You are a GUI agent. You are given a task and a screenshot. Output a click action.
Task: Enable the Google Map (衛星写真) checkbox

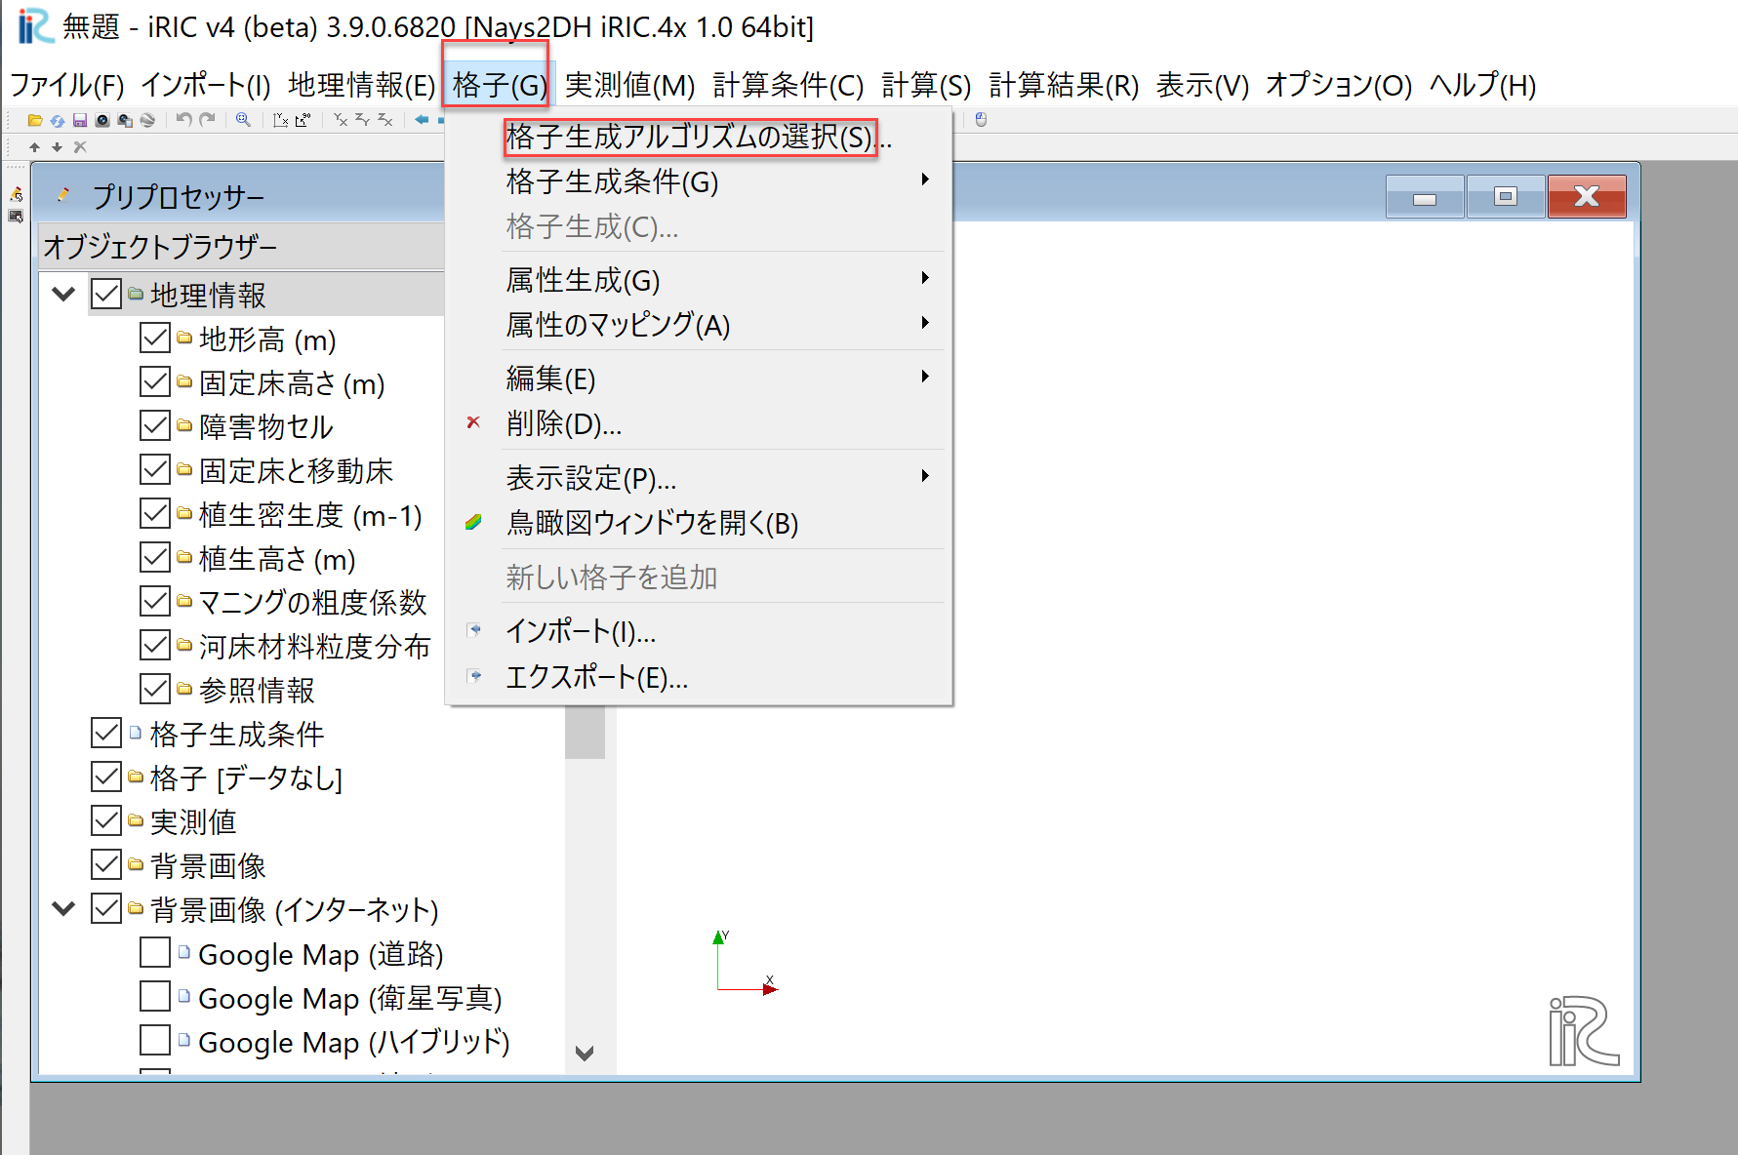tap(155, 997)
